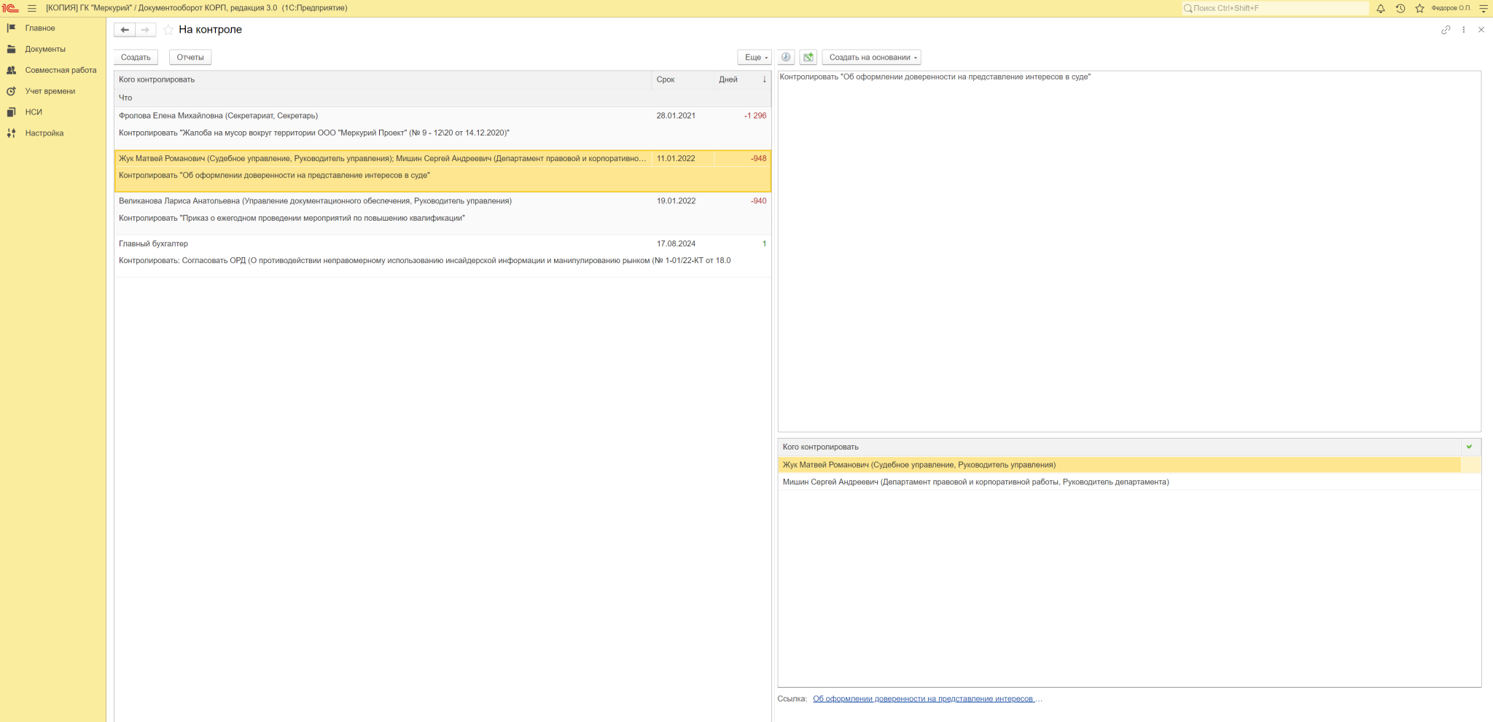Click the green plus table icon button
The width and height of the screenshot is (1493, 722).
[808, 58]
